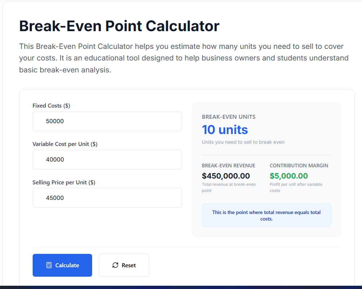Select the Variable Cost per Unit field
362x289 pixels.
point(107,159)
